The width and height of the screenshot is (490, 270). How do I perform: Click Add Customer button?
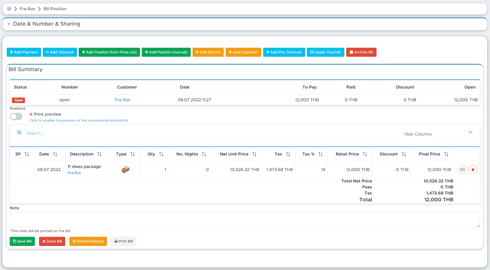(243, 52)
